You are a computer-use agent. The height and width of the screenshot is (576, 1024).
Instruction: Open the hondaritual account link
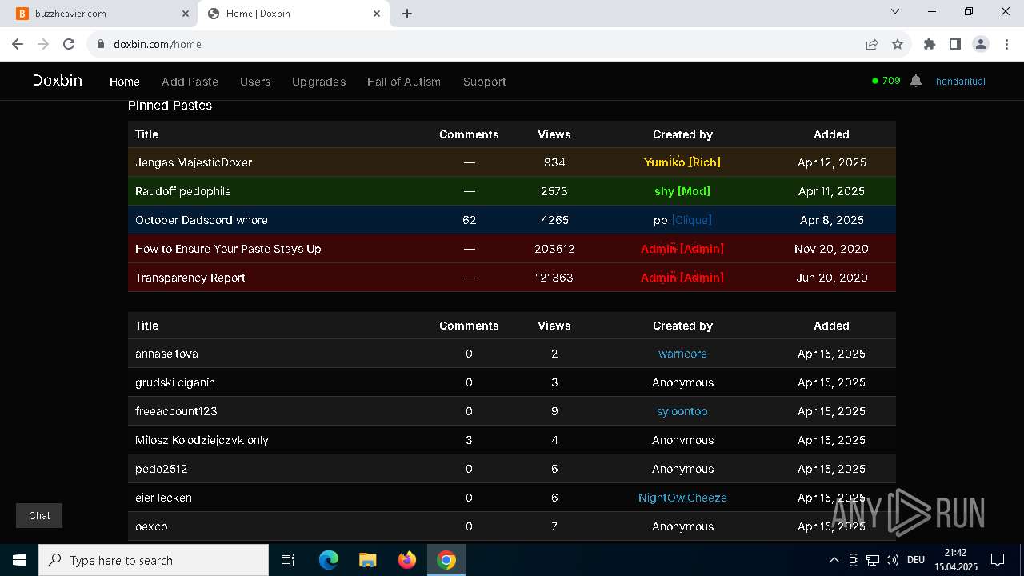(961, 82)
